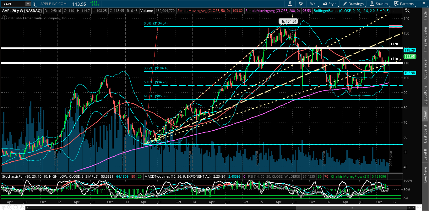Image resolution: width=429 pixels, height=211 pixels.
Task: Click the SimpleMovingAvg (CLOSE, 50, 0) label
Action: (x=204, y=11)
